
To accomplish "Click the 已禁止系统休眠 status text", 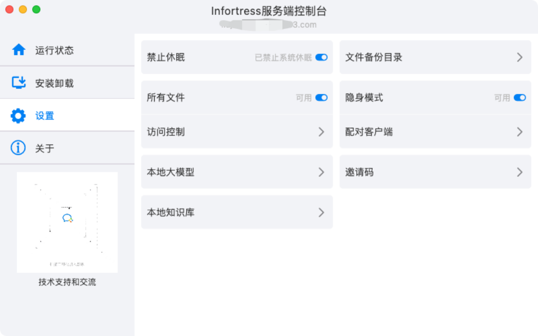I will 283,57.
